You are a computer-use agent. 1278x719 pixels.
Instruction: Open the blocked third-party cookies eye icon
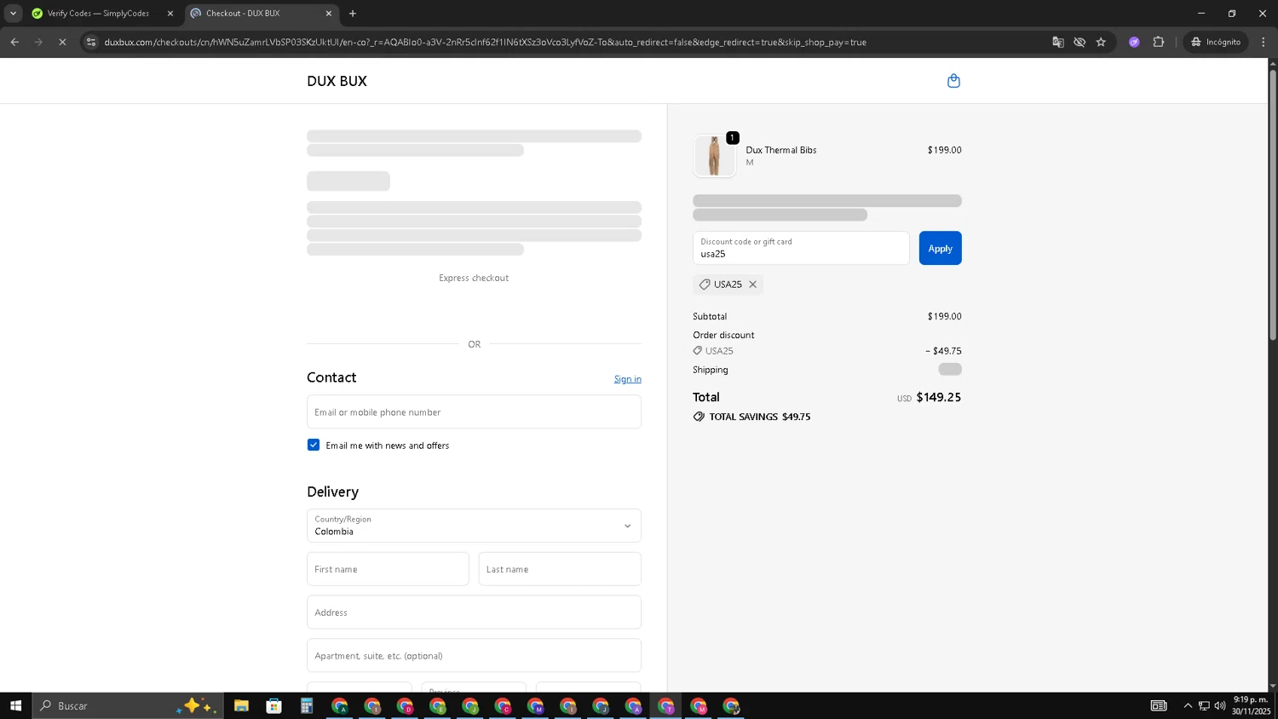pos(1079,42)
